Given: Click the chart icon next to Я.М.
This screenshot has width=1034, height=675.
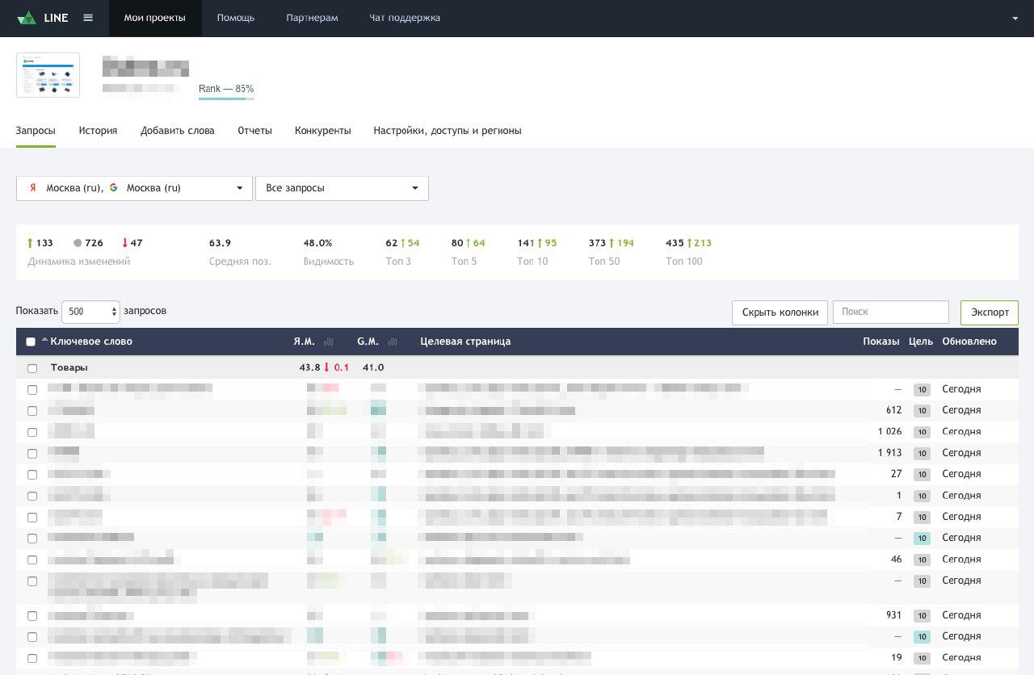Looking at the screenshot, I should (329, 342).
